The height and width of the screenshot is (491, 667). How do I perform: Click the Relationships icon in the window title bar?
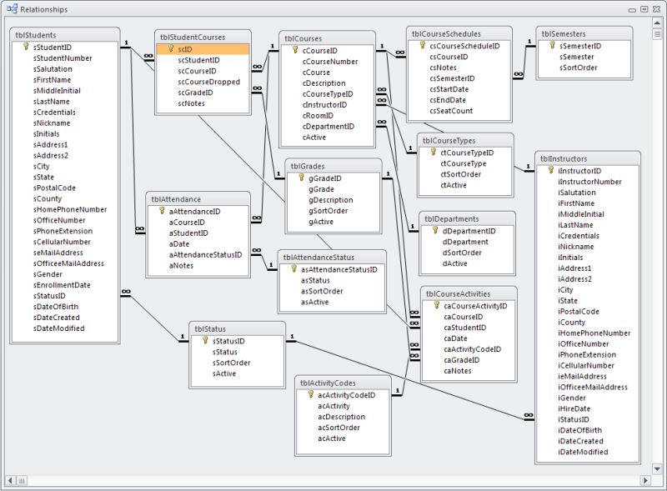(12, 8)
